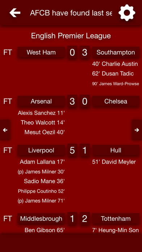Tap the Liverpool team button
142x252 pixels.
(x=41, y=150)
